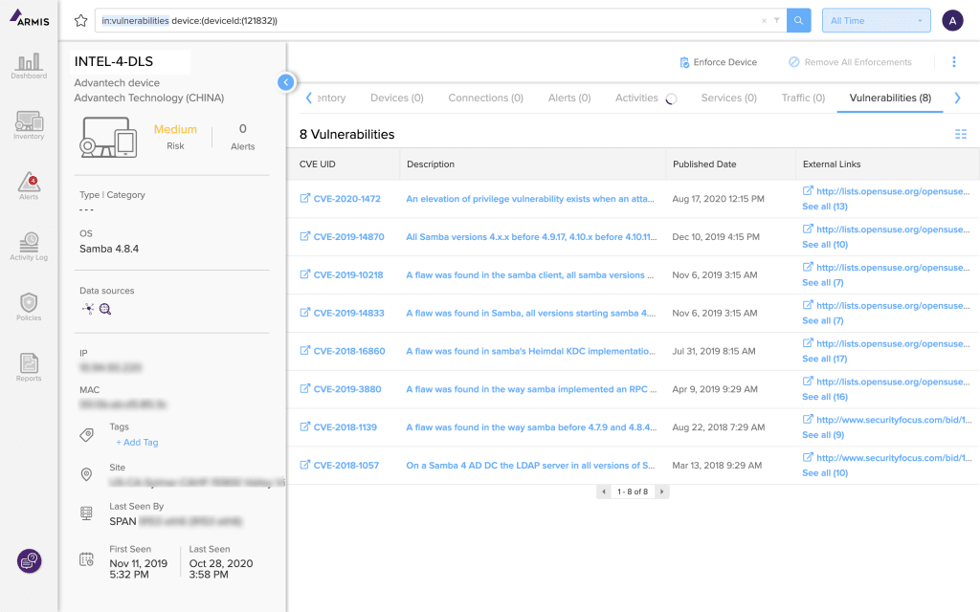Go to the next results page
The width and height of the screenshot is (980, 612).
tap(662, 492)
